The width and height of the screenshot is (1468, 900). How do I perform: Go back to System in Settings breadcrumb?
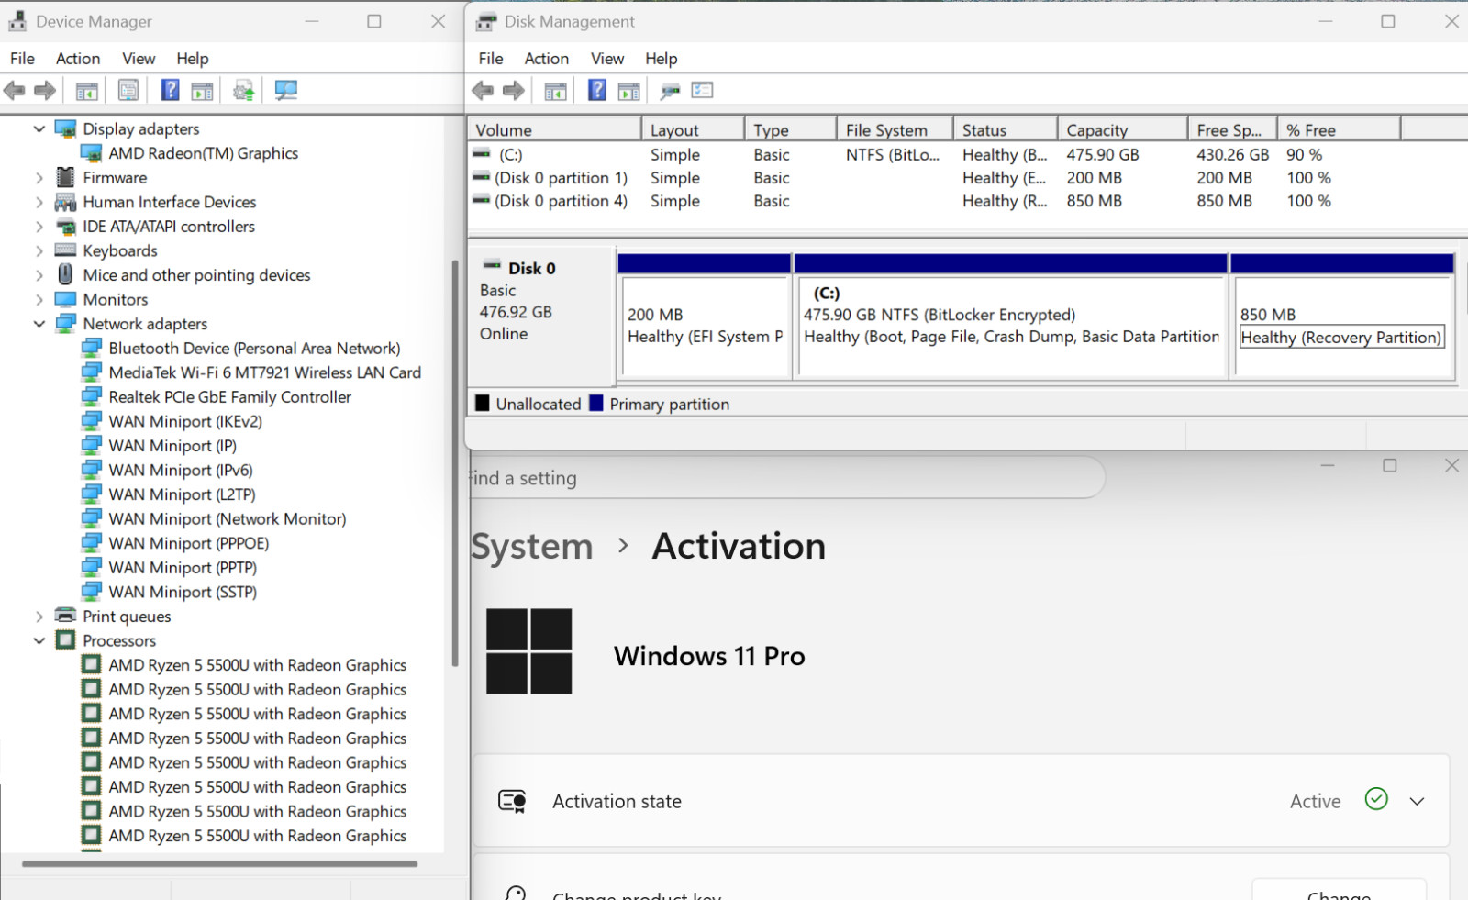532,547
